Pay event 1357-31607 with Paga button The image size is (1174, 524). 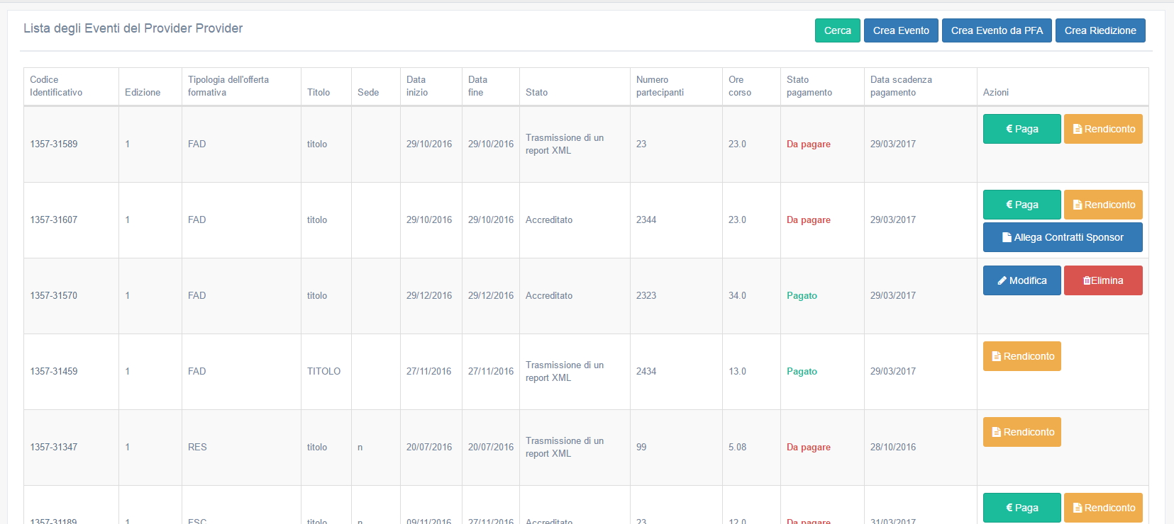click(x=1021, y=205)
